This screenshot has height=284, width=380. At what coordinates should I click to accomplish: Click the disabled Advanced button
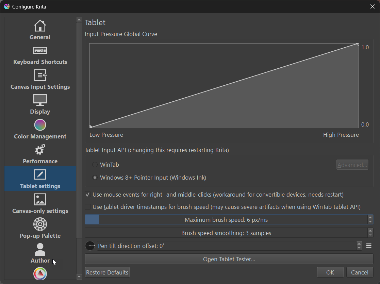pos(352,165)
